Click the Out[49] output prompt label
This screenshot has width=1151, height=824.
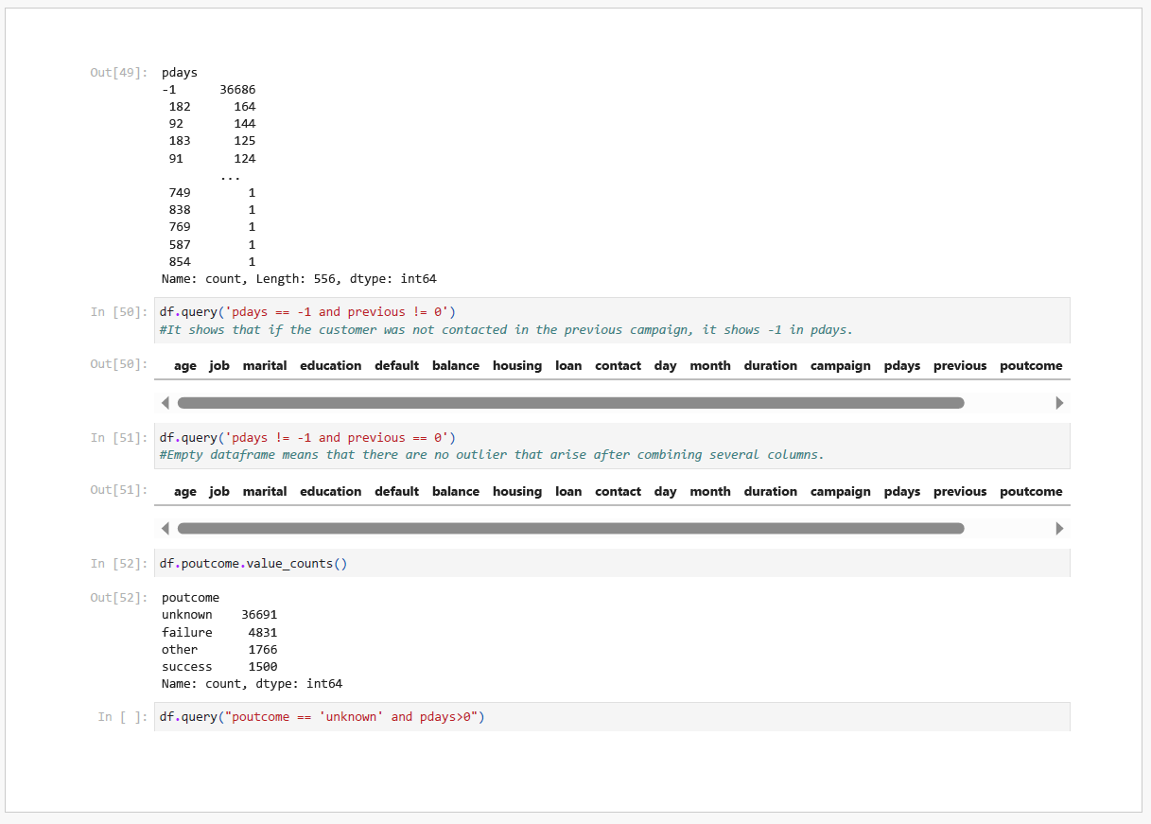pos(118,73)
